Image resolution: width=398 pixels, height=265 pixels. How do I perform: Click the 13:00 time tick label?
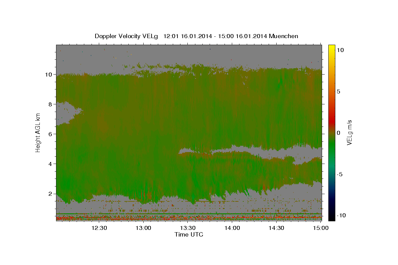144,228
